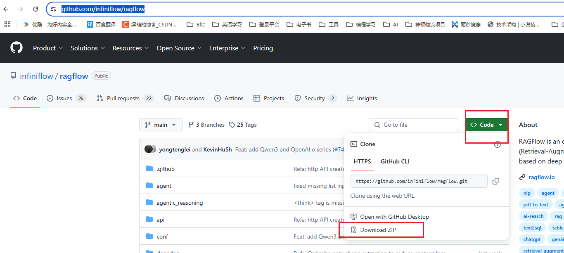The height and width of the screenshot is (253, 564).
Task: Click the agentic_reasoning folder icon
Action: [149, 203]
